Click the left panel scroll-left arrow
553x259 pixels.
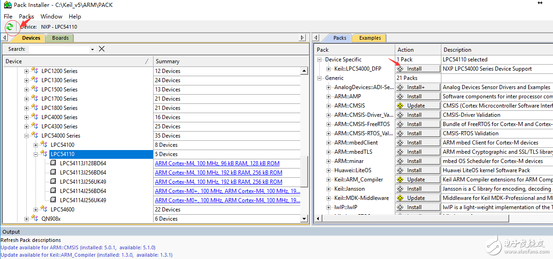click(5, 38)
